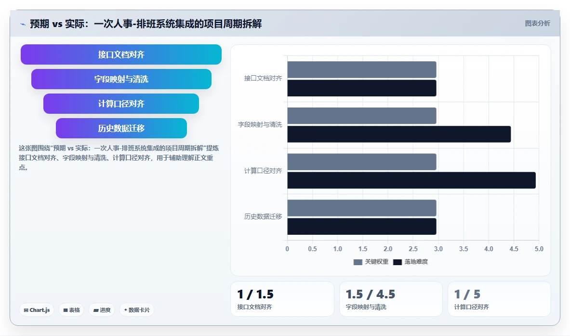570x336 pixels.
Task: Toggle the 落地难度 legend entry
Action: point(411,262)
